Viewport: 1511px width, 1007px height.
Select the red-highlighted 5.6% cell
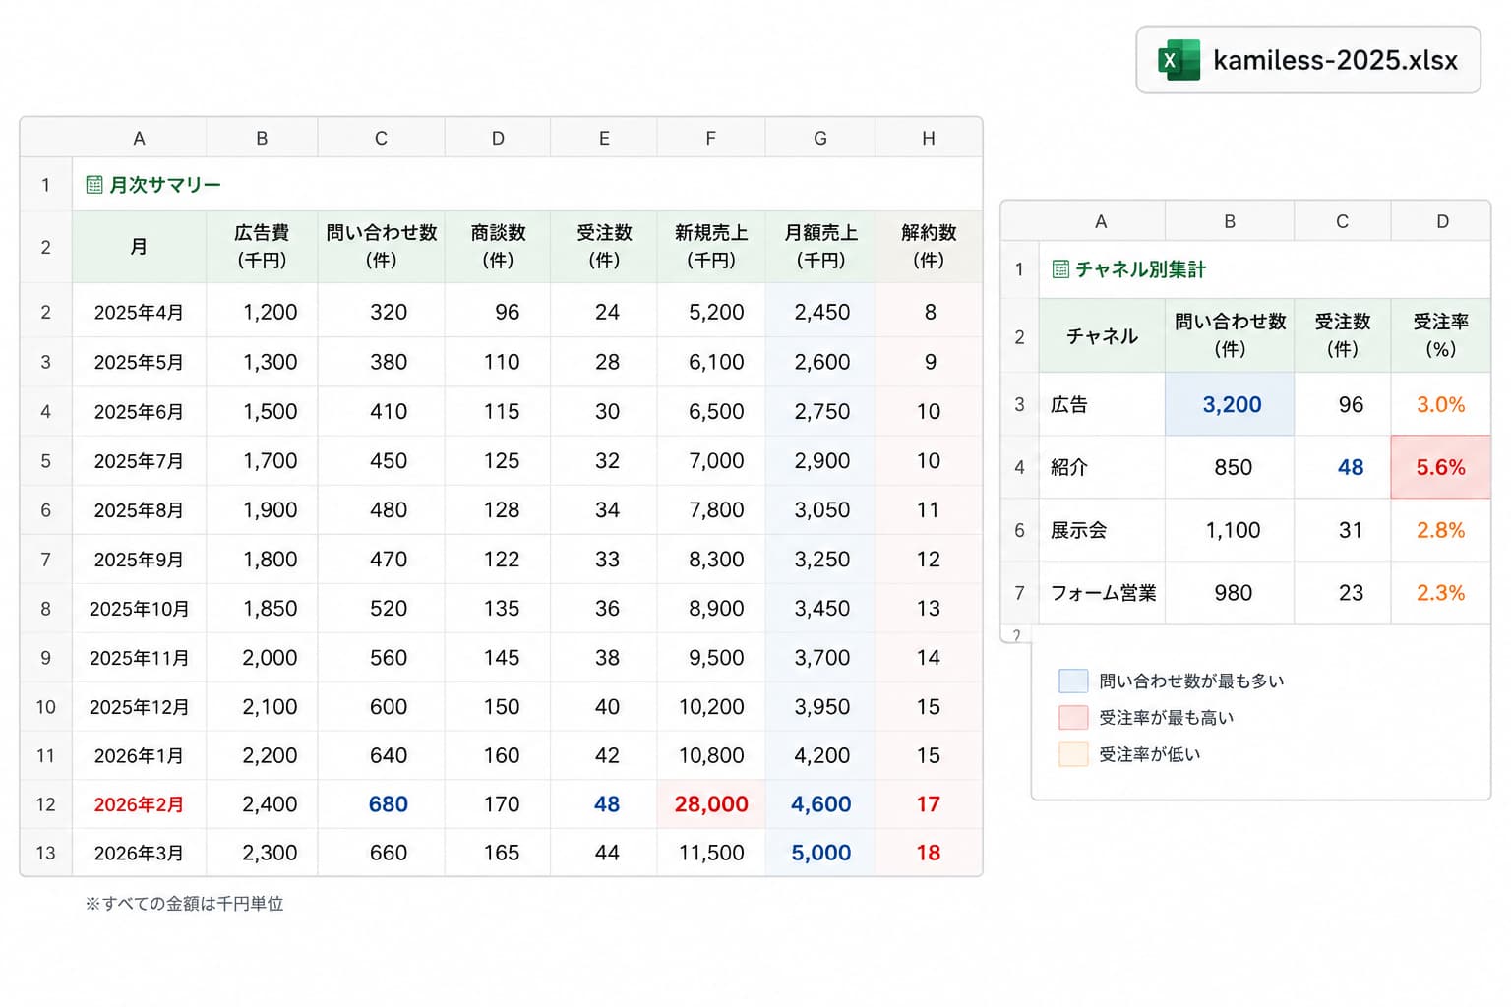coord(1441,467)
